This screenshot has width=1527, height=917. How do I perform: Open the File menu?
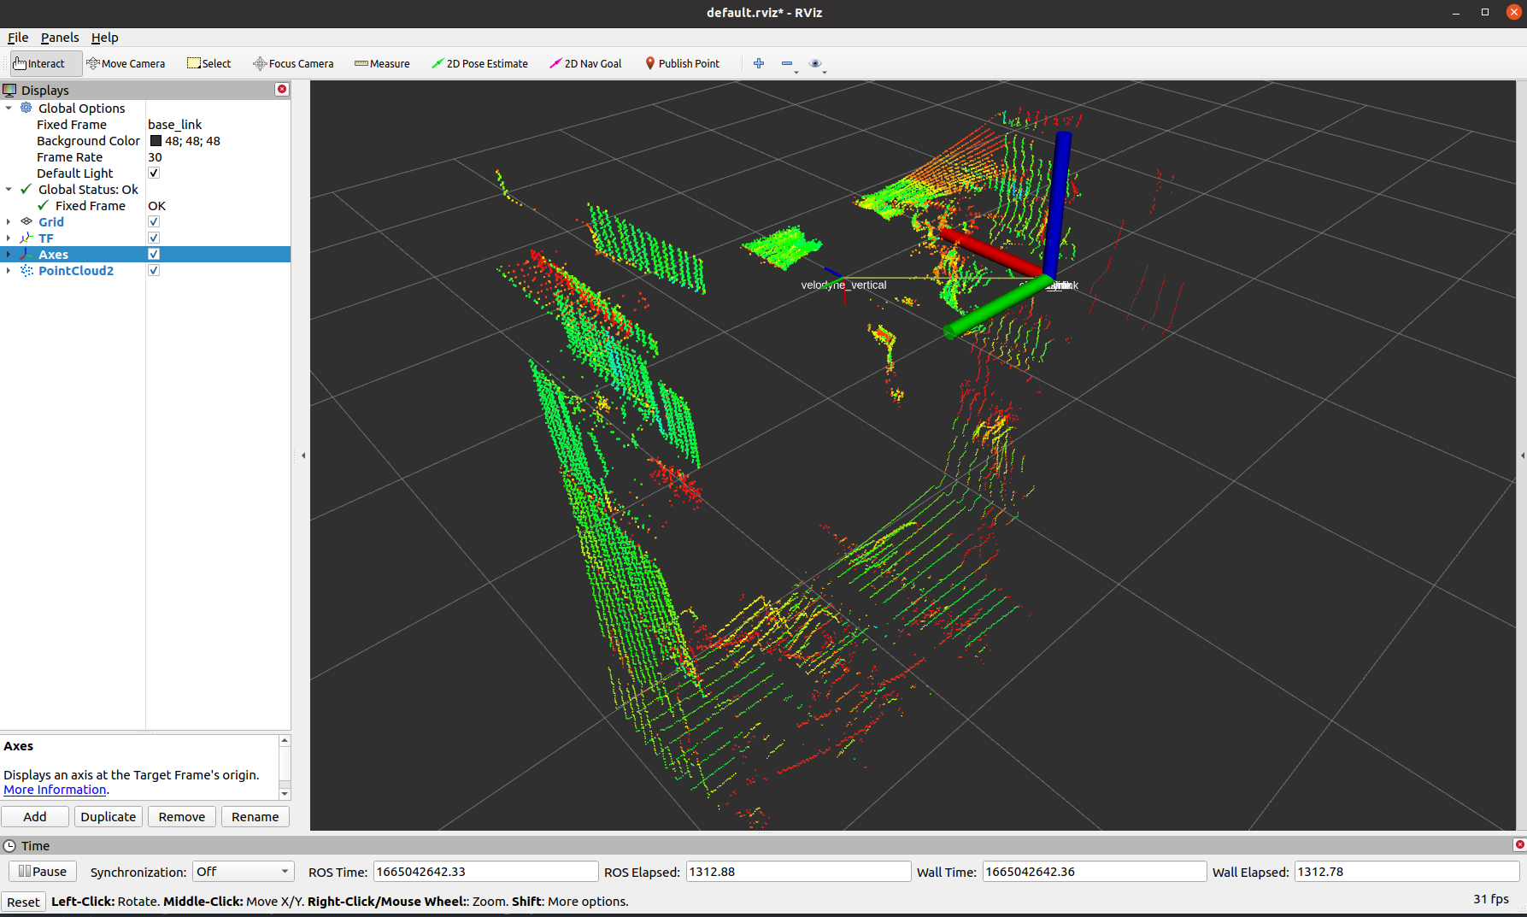tap(18, 38)
